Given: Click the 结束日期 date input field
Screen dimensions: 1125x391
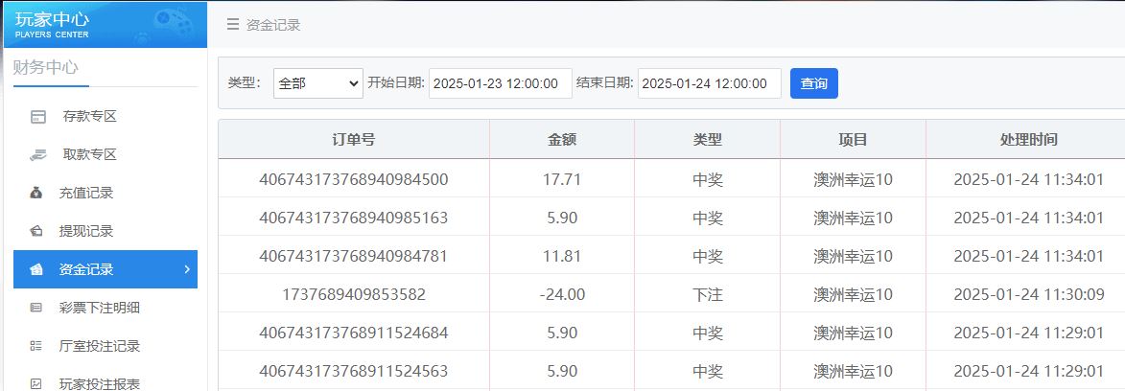Looking at the screenshot, I should 709,83.
